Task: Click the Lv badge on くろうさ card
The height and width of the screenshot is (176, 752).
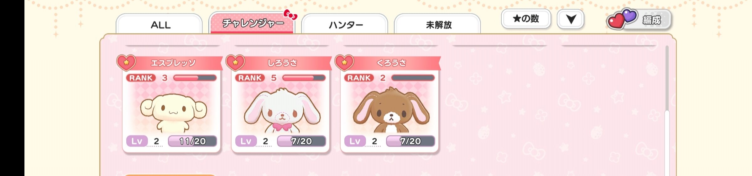Action: coord(355,141)
